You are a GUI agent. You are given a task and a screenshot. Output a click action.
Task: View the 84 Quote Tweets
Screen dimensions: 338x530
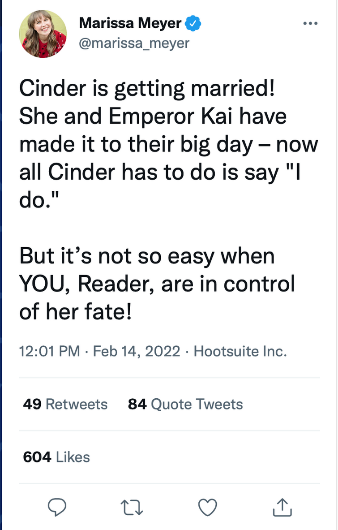[x=185, y=404]
